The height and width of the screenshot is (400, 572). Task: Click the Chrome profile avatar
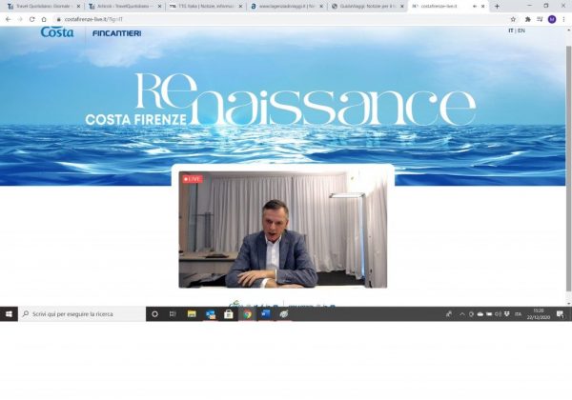551,19
